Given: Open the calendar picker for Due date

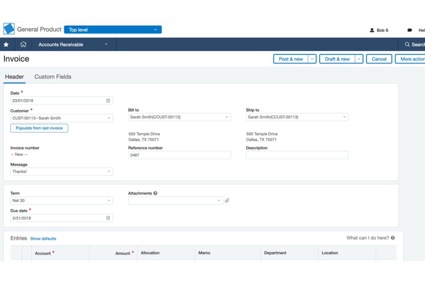Looking at the screenshot, I should (108, 218).
